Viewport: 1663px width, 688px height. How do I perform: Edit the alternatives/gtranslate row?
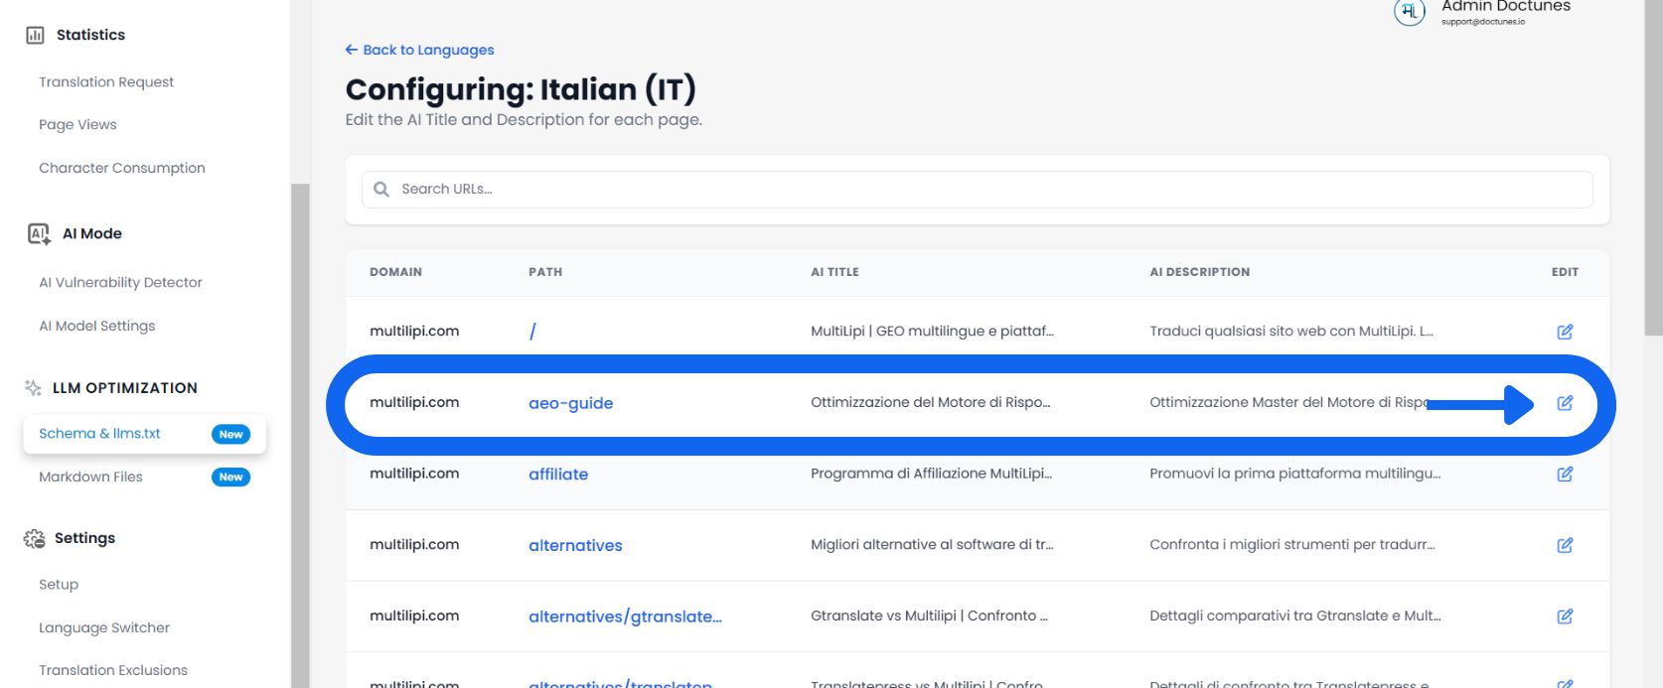[x=1565, y=617]
